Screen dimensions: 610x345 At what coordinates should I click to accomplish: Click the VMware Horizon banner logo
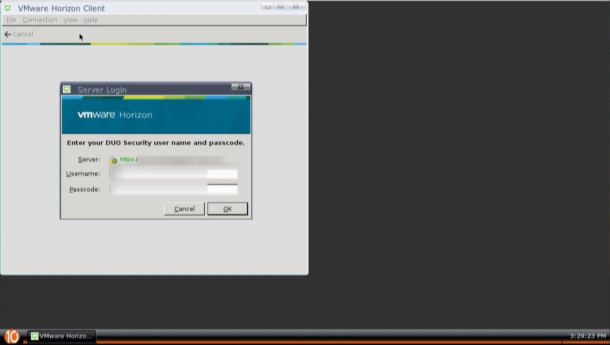[115, 115]
